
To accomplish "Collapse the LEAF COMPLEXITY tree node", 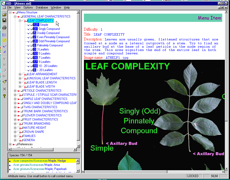I will 20,21.
